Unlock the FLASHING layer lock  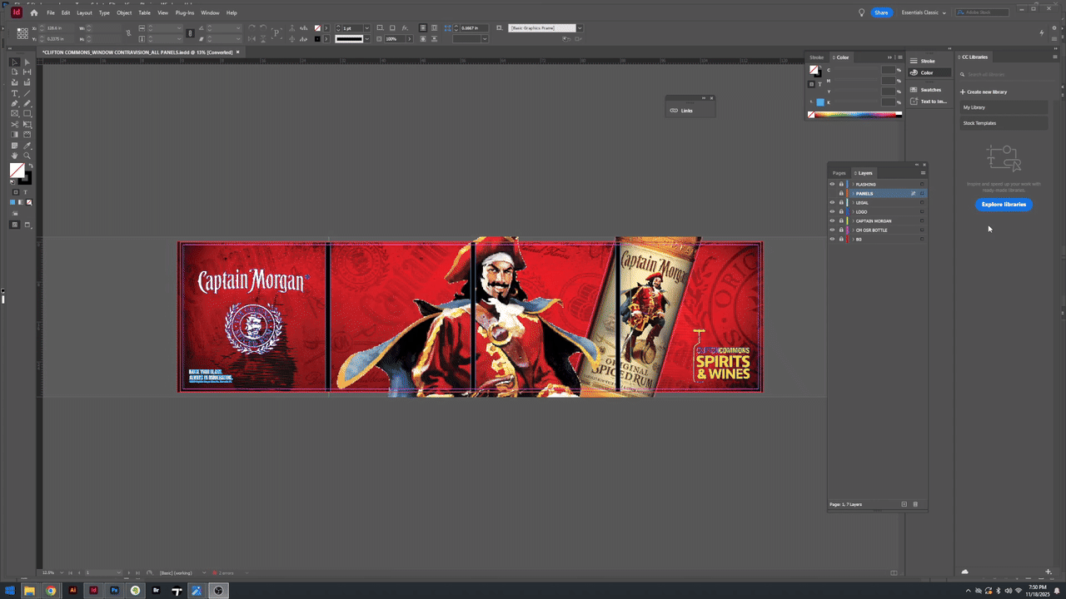841,184
